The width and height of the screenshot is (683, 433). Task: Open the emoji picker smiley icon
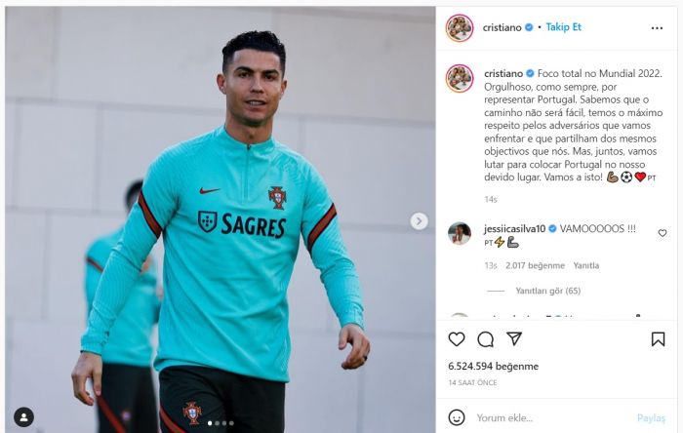pyautogui.click(x=457, y=417)
